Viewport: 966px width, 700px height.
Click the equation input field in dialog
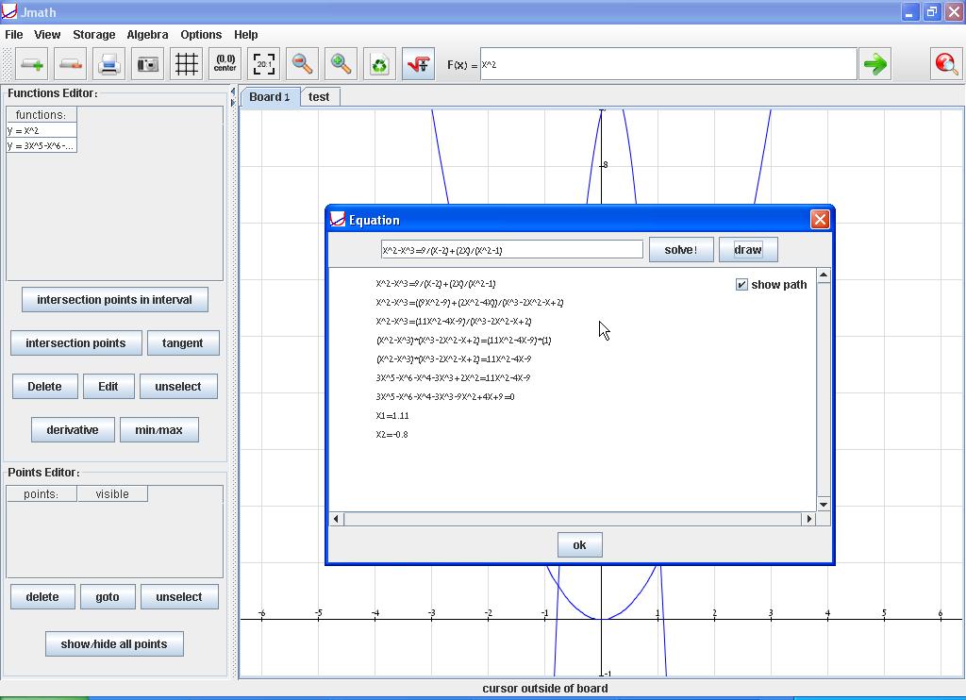tap(511, 249)
